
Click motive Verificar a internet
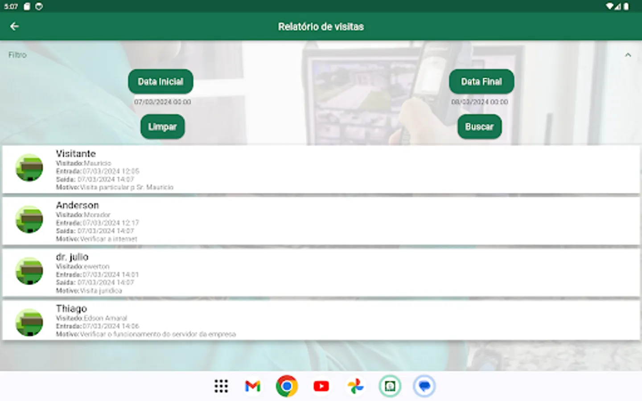coord(97,239)
